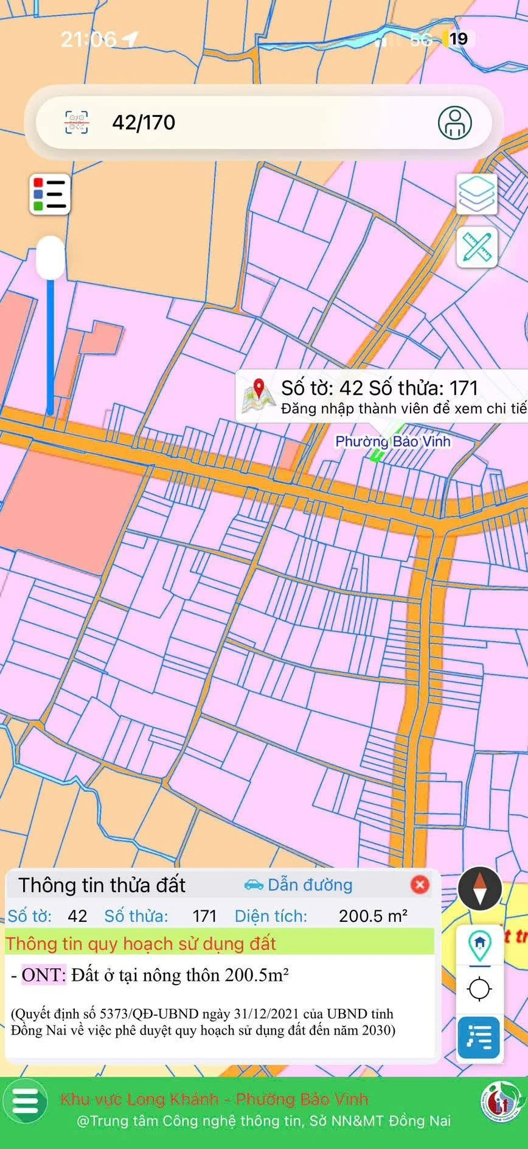Tap the Số tờ 42 value in panel

(77, 916)
